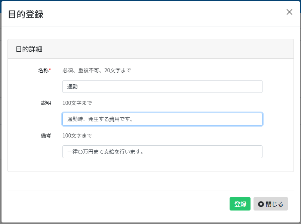Click the 備考 field label

click(46, 136)
